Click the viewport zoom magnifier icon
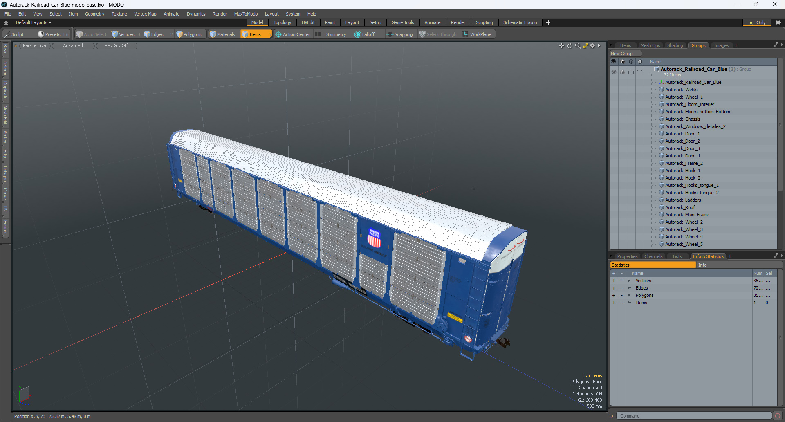 point(578,46)
